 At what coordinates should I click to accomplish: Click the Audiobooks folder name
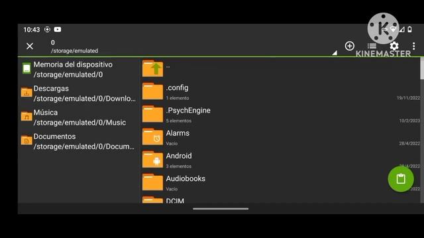[185, 178]
